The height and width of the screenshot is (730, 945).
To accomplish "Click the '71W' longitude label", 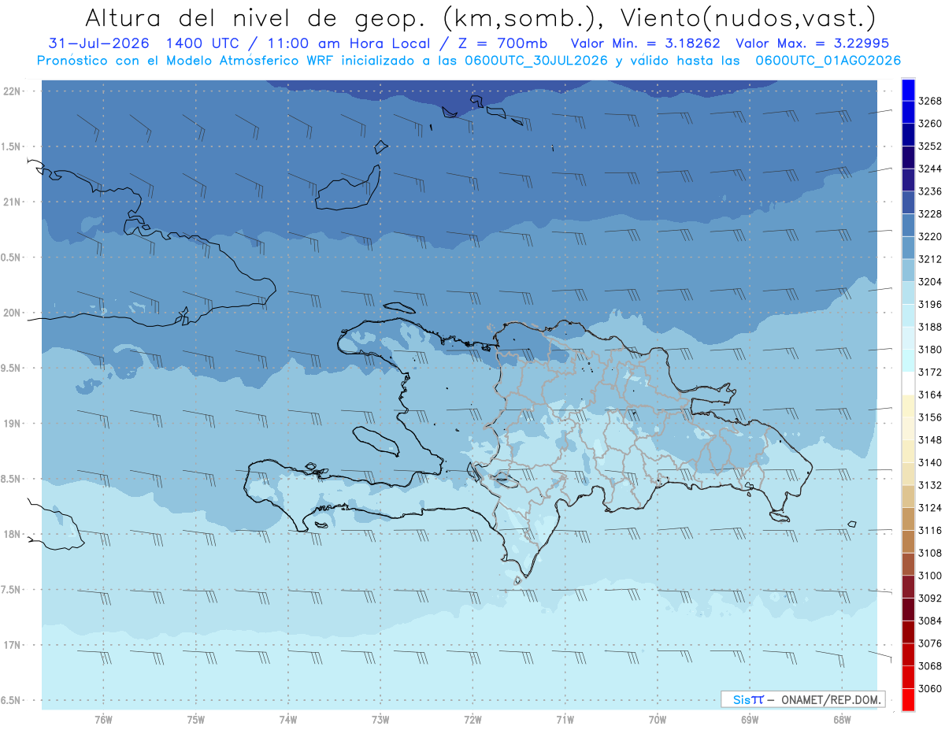I will [x=565, y=720].
